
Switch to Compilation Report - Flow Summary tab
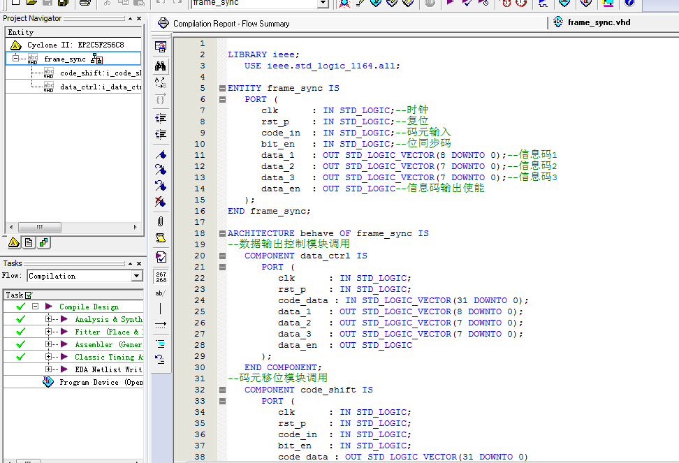click(231, 24)
